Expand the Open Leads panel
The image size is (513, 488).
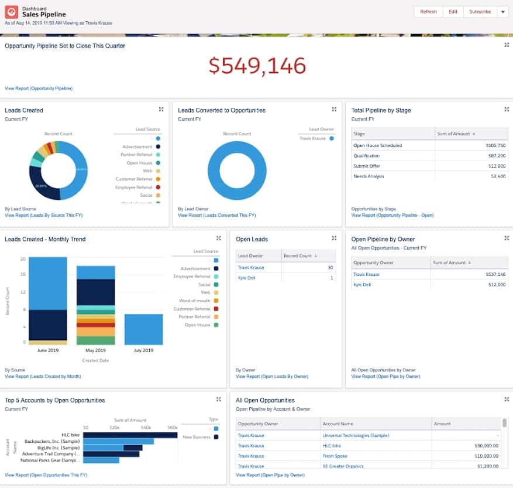[334, 238]
